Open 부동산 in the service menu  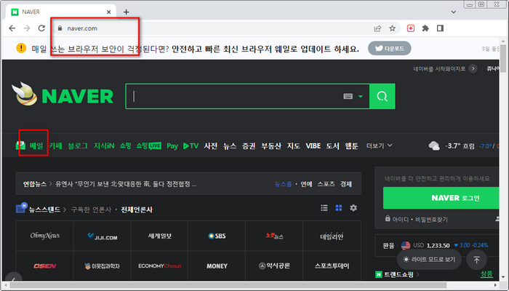[x=271, y=145]
